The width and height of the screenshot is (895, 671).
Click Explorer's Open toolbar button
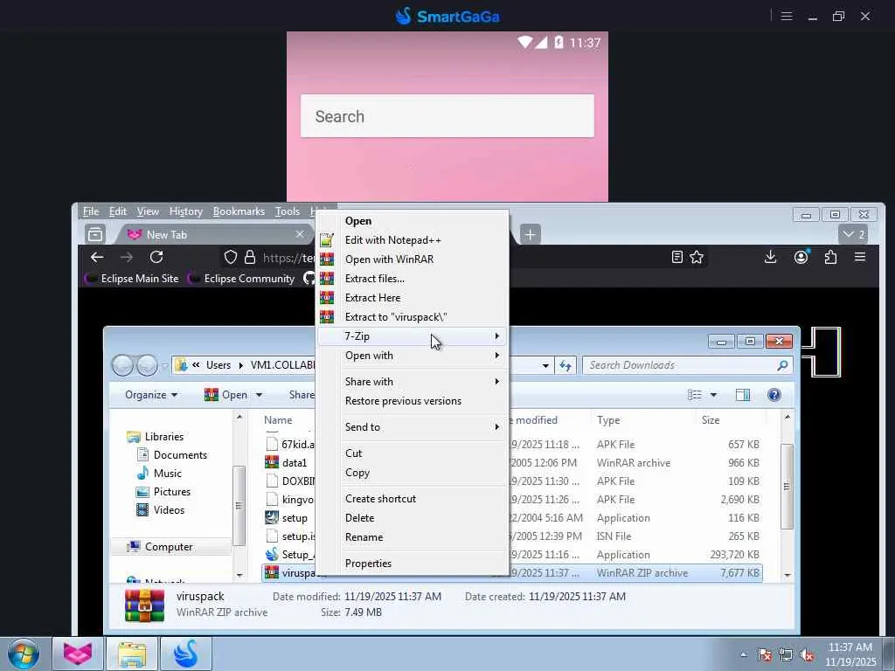(226, 395)
